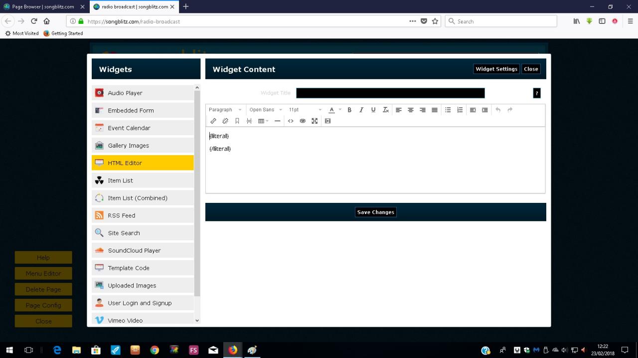Bookmark this page with the star
The image size is (638, 358).
point(435,21)
